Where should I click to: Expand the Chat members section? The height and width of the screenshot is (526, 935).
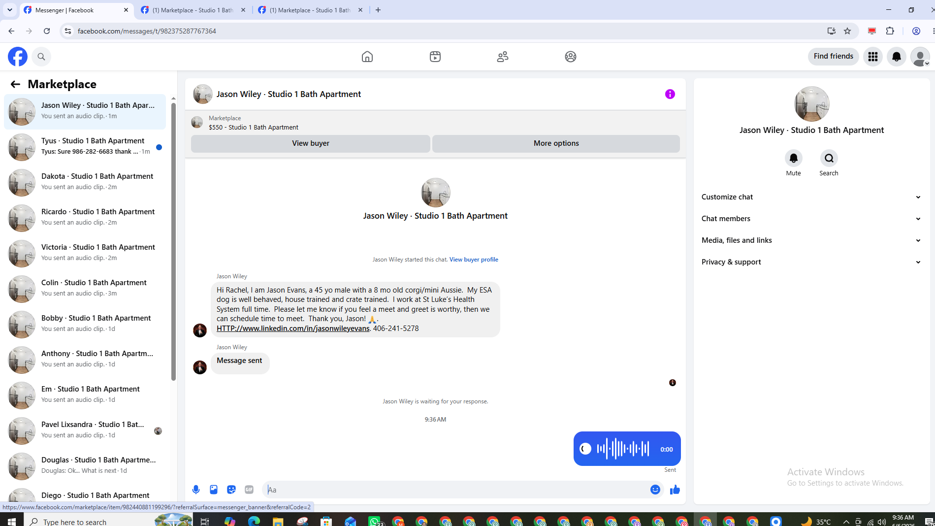[x=811, y=219]
